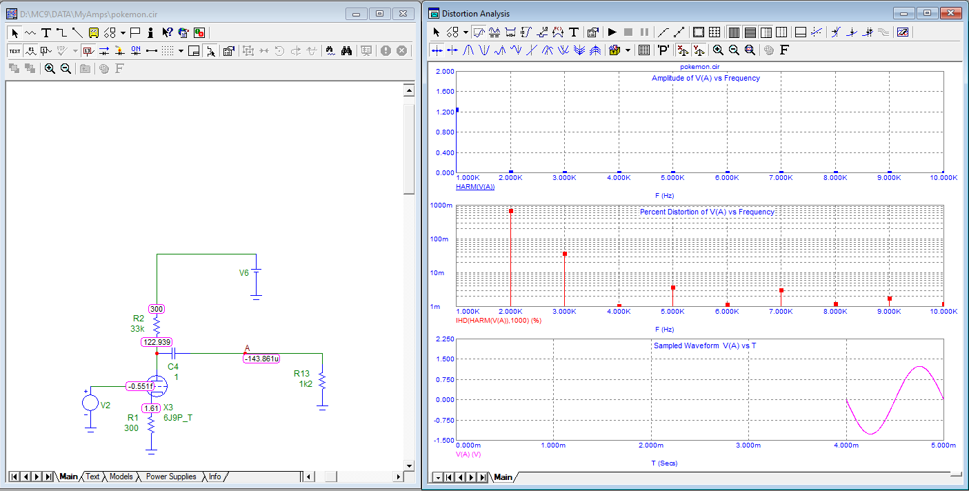Toggle the Grid Text display button
Image resolution: width=969 pixels, height=491 pixels.
click(14, 50)
